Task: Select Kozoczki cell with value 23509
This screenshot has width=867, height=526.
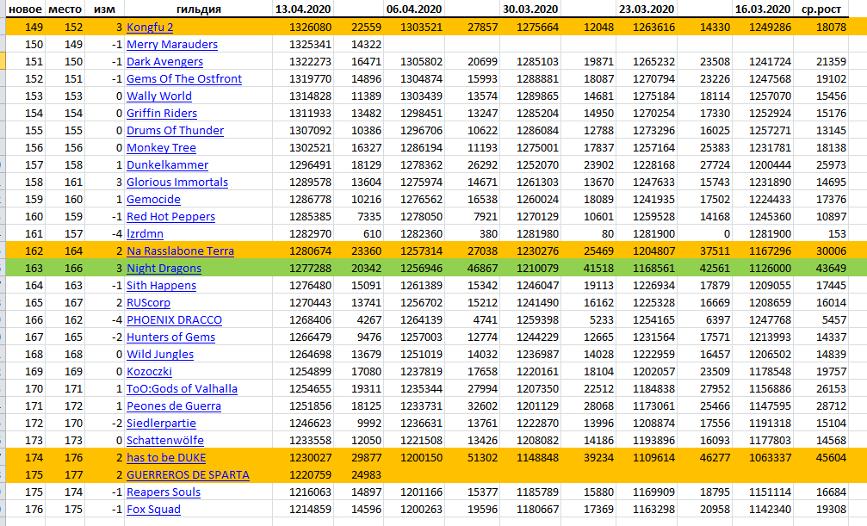Action: 704,371
